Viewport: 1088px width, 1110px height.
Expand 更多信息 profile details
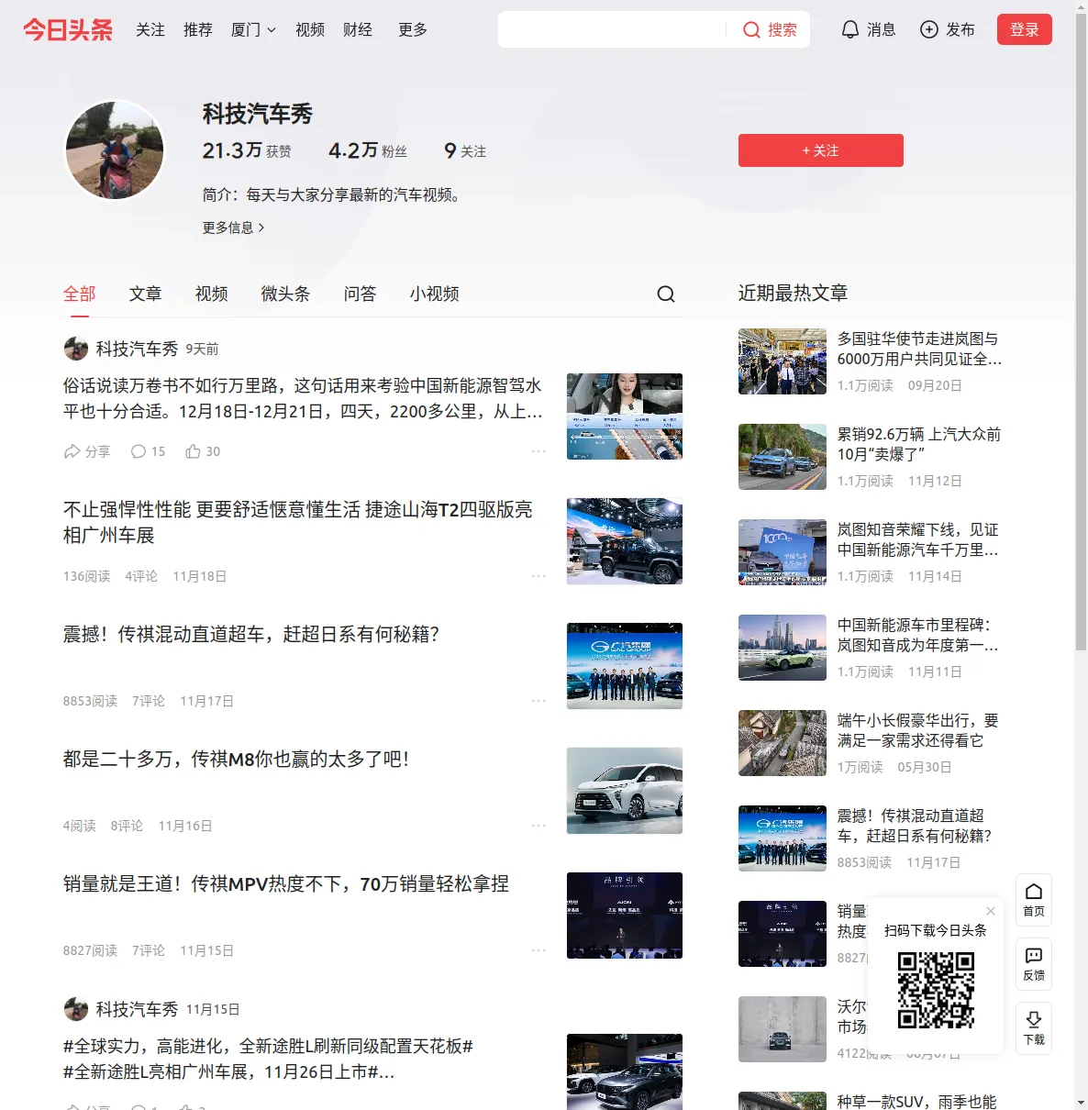coord(234,228)
